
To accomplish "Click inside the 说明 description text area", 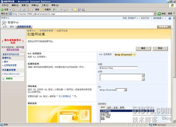I will 121,77.
